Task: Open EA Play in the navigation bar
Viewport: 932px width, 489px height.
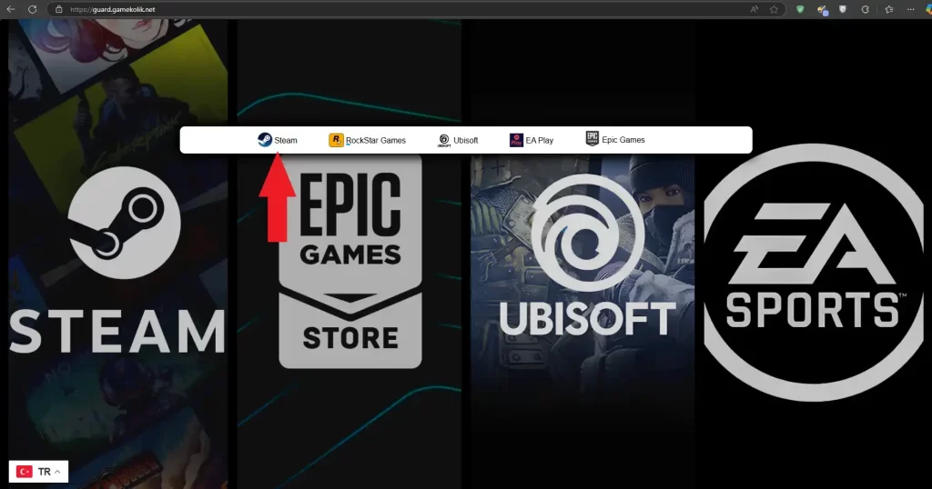Action: [532, 140]
